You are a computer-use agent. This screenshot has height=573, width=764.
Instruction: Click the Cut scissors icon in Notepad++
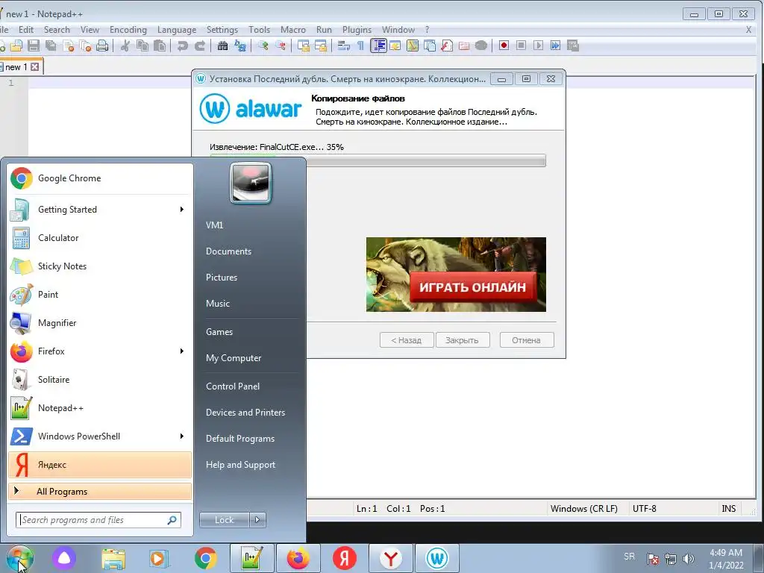coord(125,46)
